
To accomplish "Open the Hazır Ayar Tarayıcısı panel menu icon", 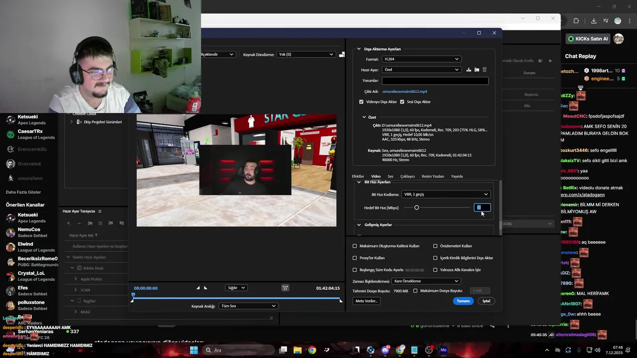I will (100, 211).
